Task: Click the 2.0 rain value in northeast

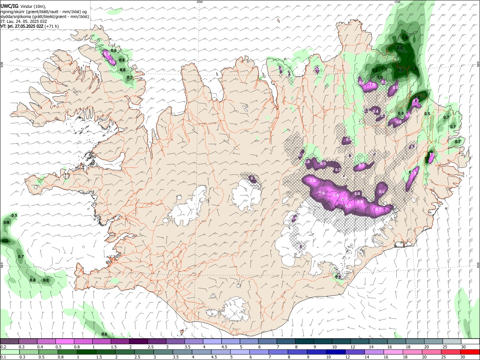Action: tap(400, 48)
